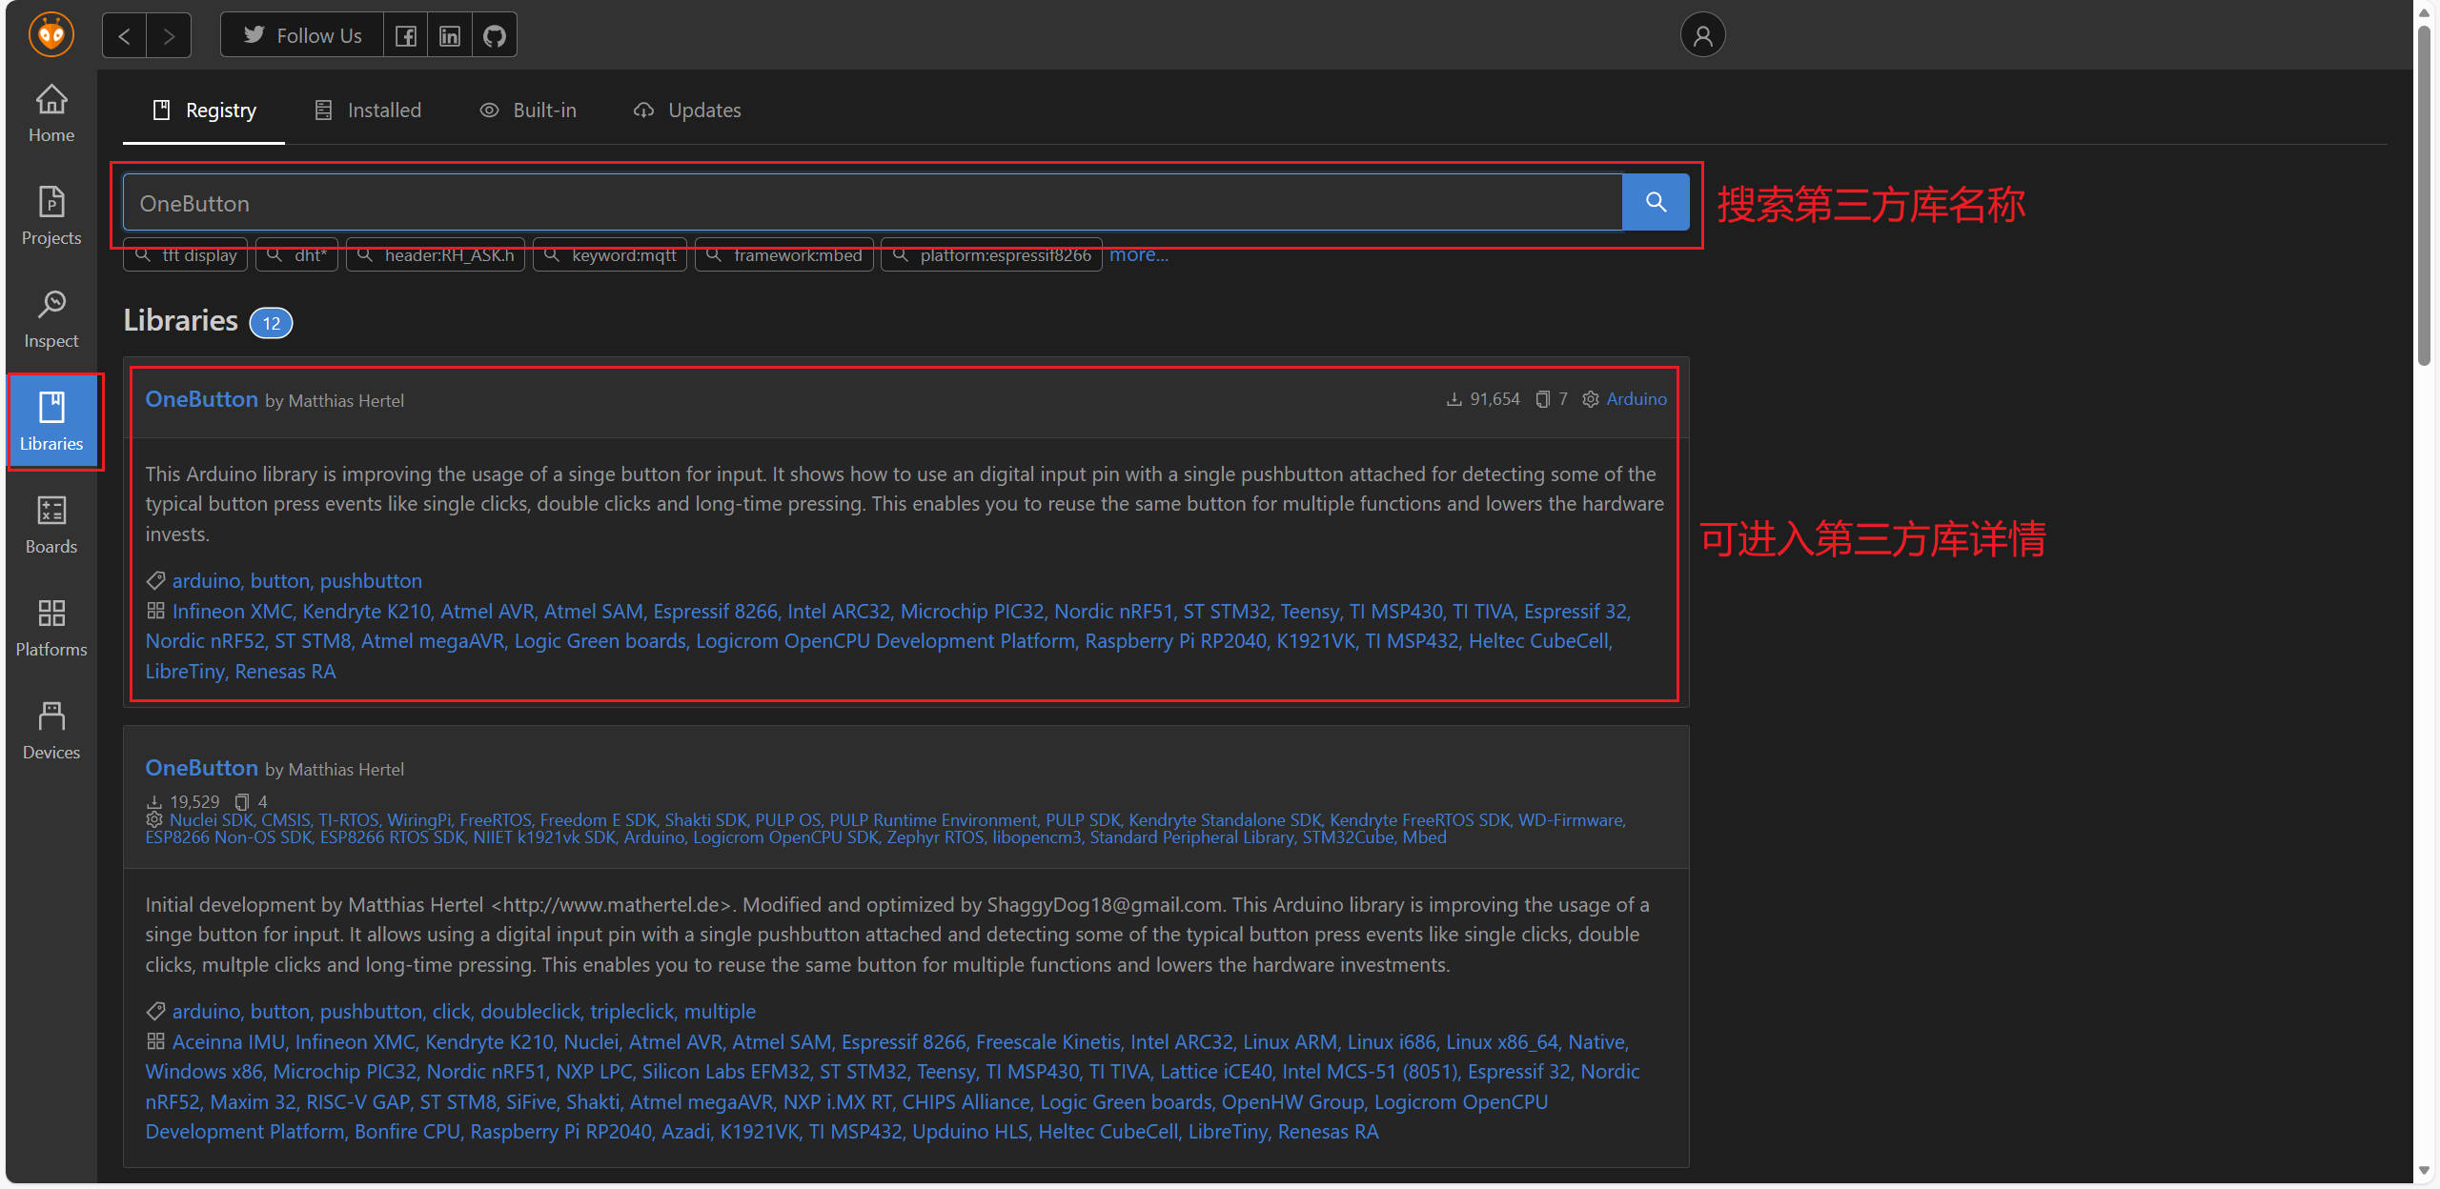
Task: Open the Facebook page icon
Action: [x=405, y=35]
